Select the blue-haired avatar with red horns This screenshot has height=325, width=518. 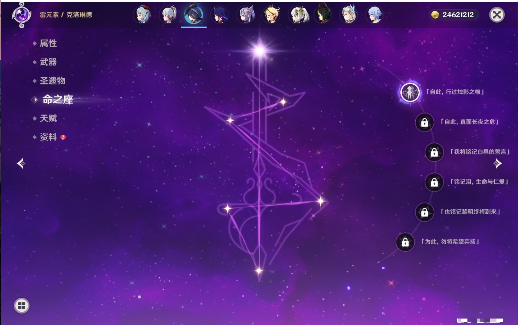[142, 15]
